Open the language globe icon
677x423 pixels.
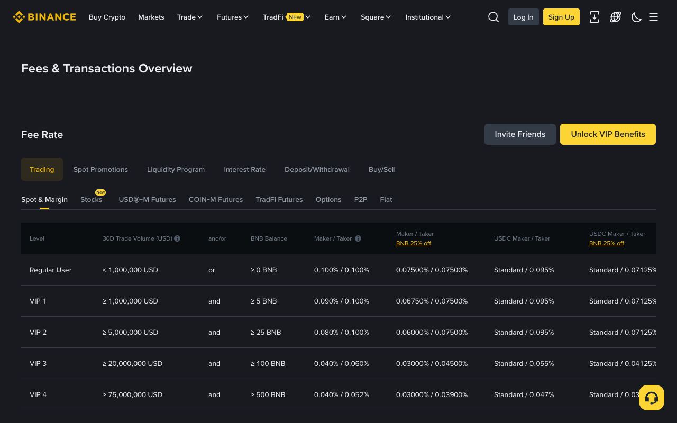616,17
